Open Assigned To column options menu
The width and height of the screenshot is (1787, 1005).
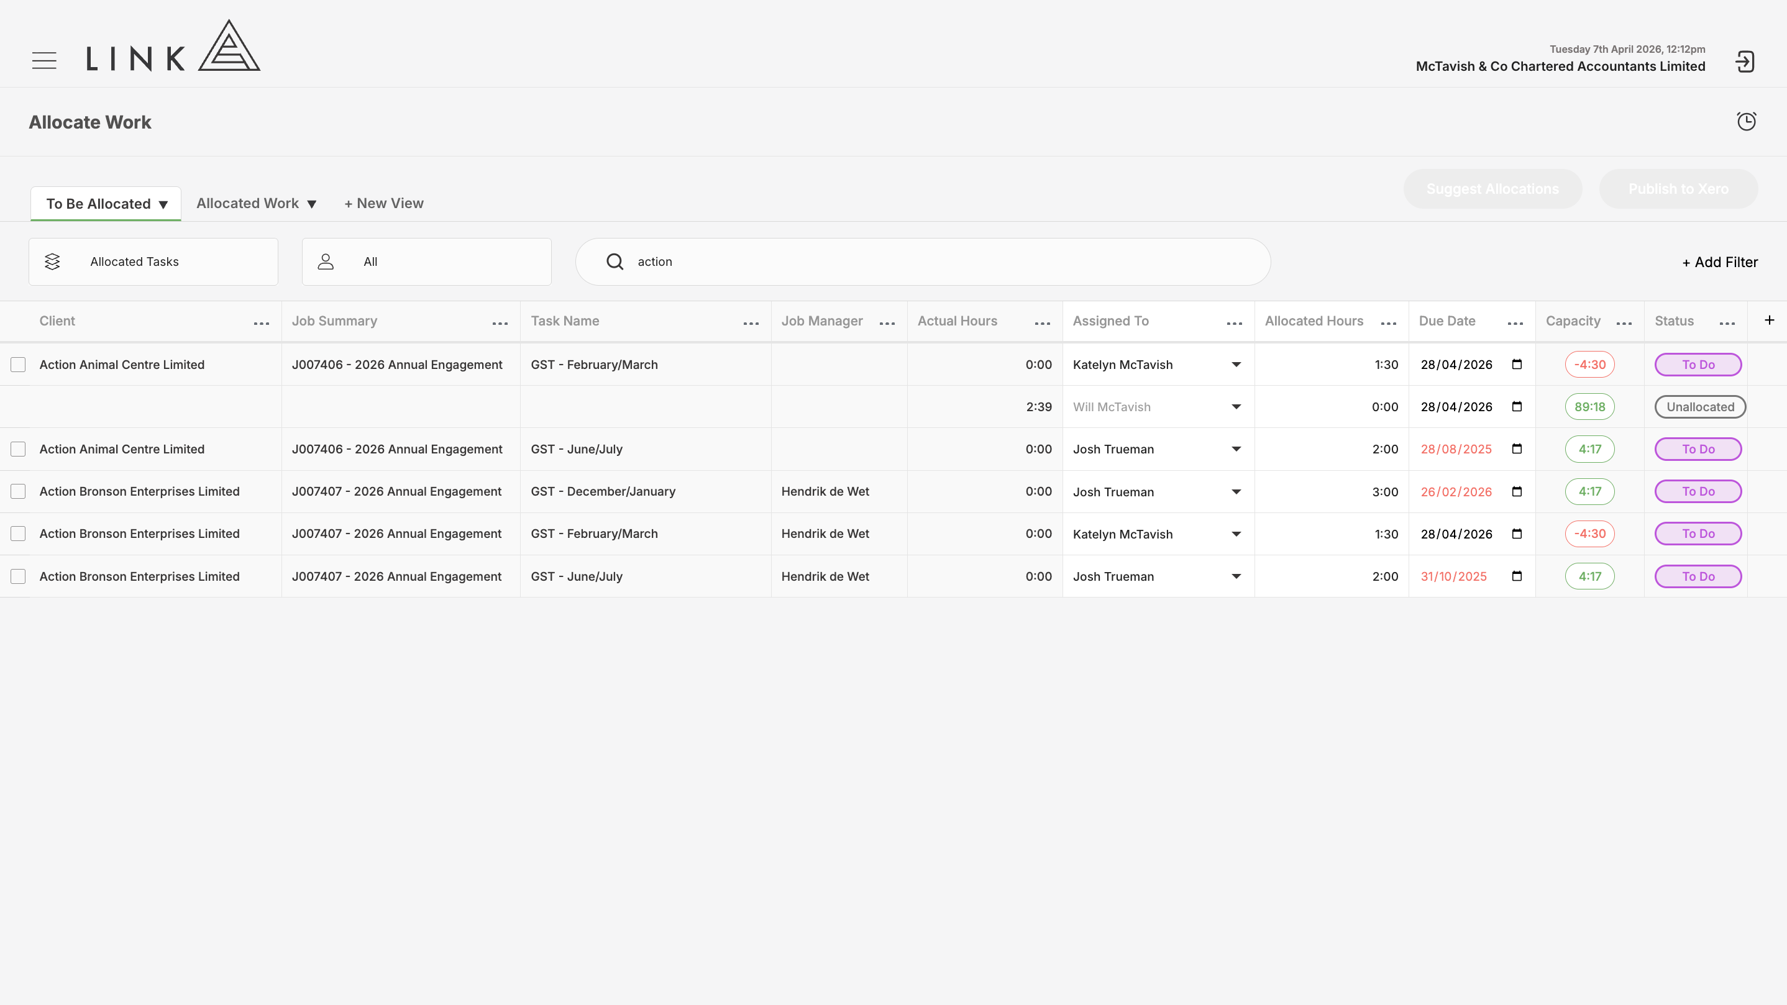[1234, 323]
